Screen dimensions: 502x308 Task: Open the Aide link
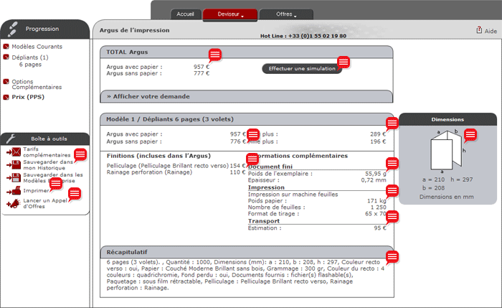click(x=491, y=31)
